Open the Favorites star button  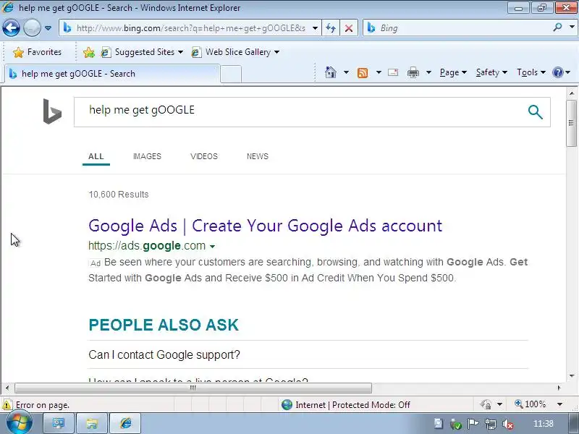tap(37, 52)
